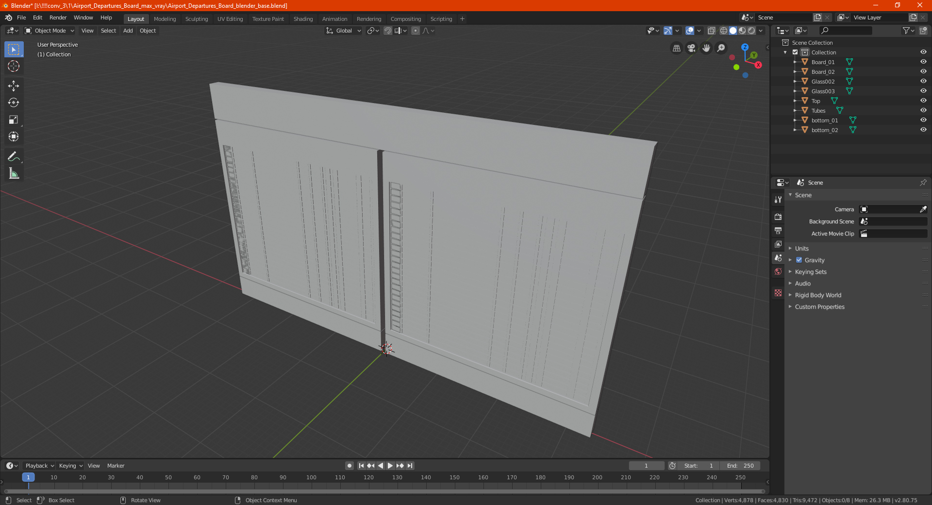Open the Add menu in viewport header
932x505 pixels.
pos(128,31)
